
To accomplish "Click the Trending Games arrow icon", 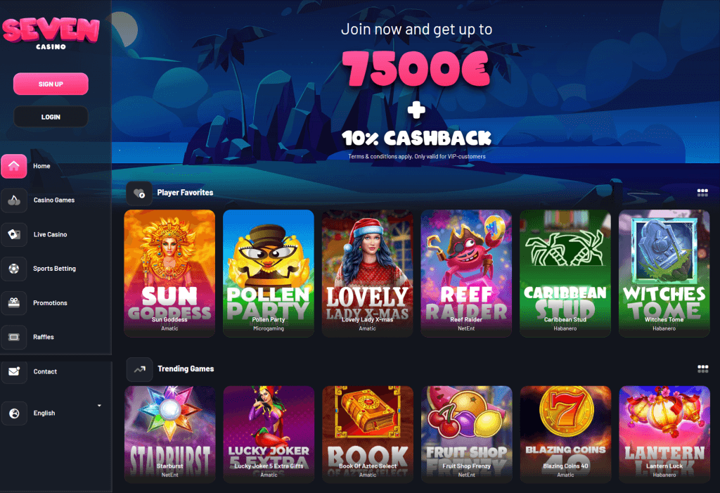I will (139, 369).
